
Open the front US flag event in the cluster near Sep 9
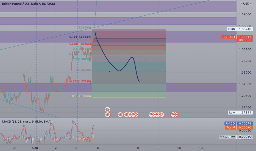point(151,114)
